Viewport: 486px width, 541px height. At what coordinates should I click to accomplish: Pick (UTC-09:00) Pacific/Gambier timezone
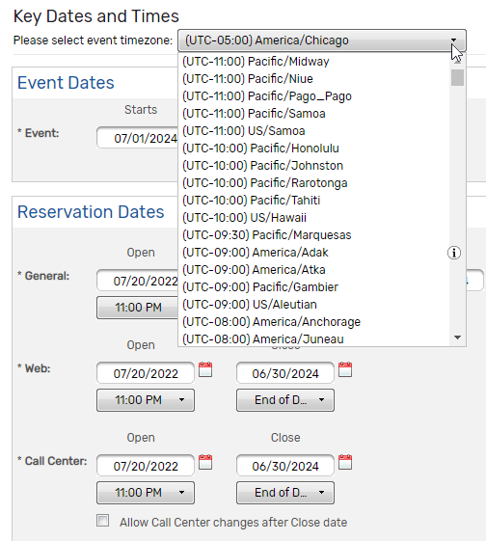click(x=314, y=287)
